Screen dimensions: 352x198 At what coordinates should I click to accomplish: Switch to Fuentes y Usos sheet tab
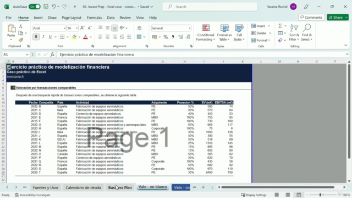[x=46, y=188]
